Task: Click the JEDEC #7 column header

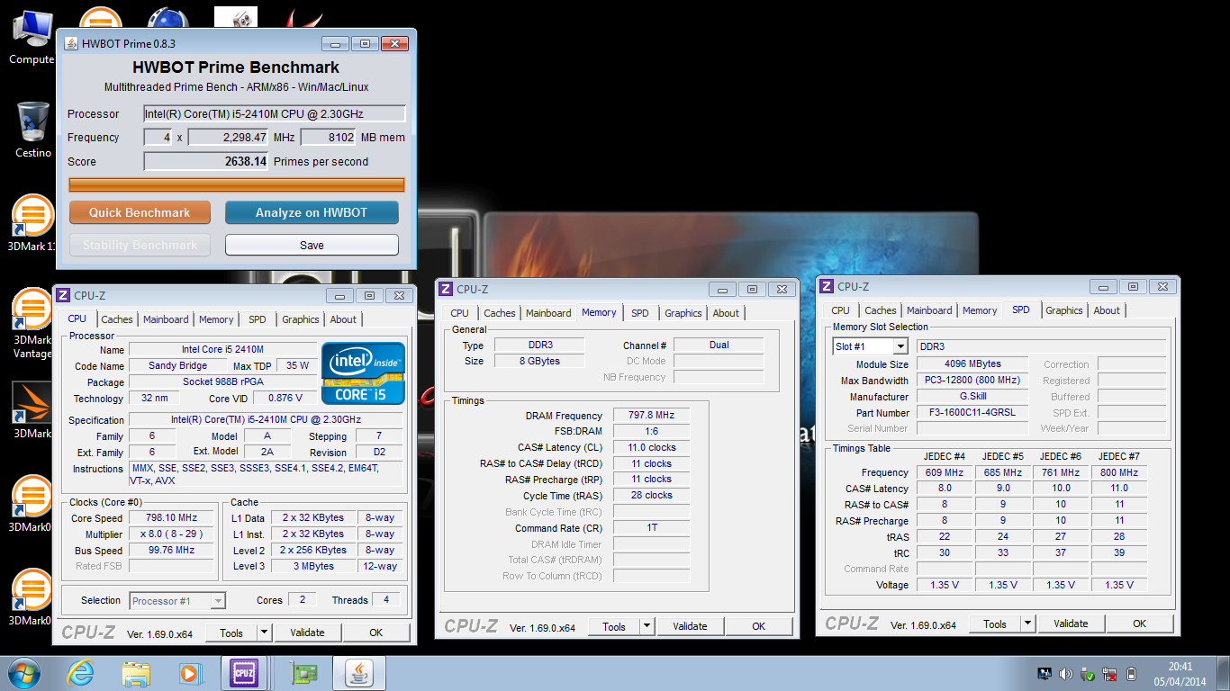Action: point(1119,456)
